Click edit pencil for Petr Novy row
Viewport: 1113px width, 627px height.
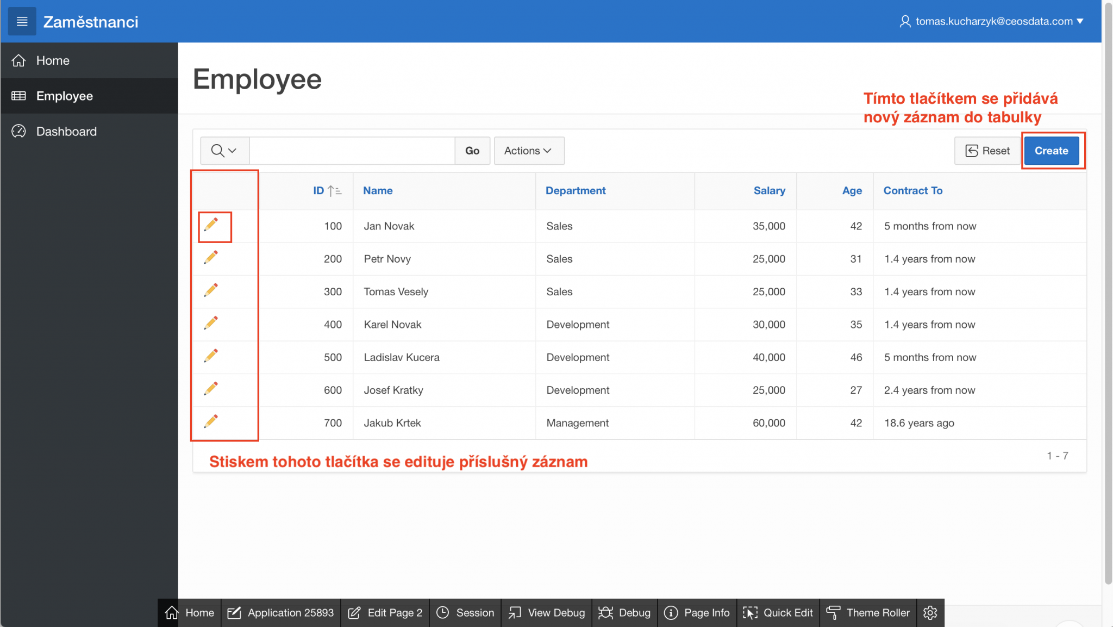pos(211,257)
